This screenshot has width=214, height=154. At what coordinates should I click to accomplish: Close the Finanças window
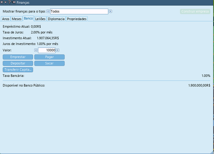tap(2, 2)
